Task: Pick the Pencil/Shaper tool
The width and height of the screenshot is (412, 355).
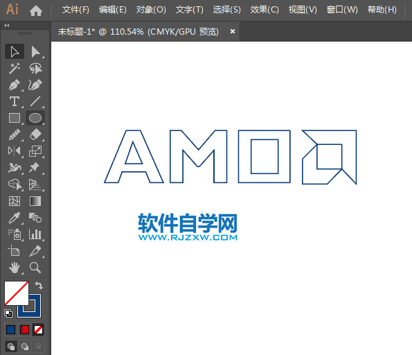Action: pyautogui.click(x=15, y=135)
